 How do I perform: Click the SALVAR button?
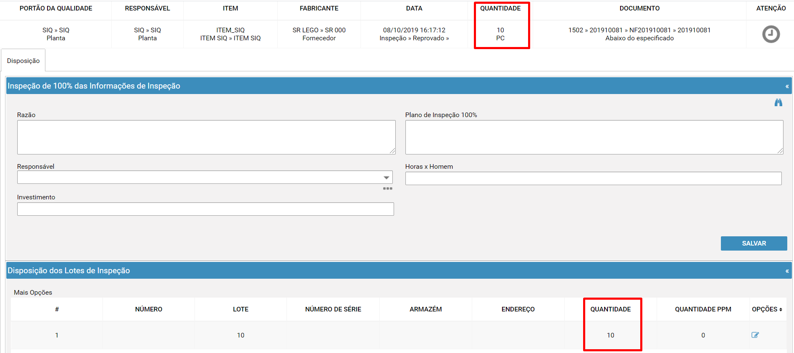[x=754, y=243]
